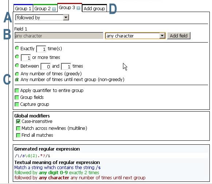Select the non-greedy 'until next group' option
212x184 pixels.
coord(17,80)
